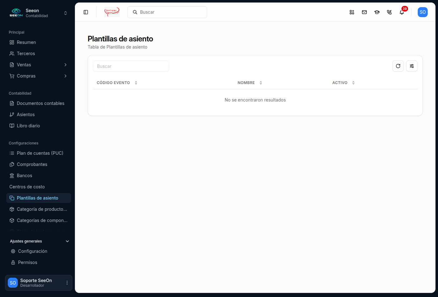Go to Resumen in sidebar
The image size is (438, 297).
click(x=39, y=42)
